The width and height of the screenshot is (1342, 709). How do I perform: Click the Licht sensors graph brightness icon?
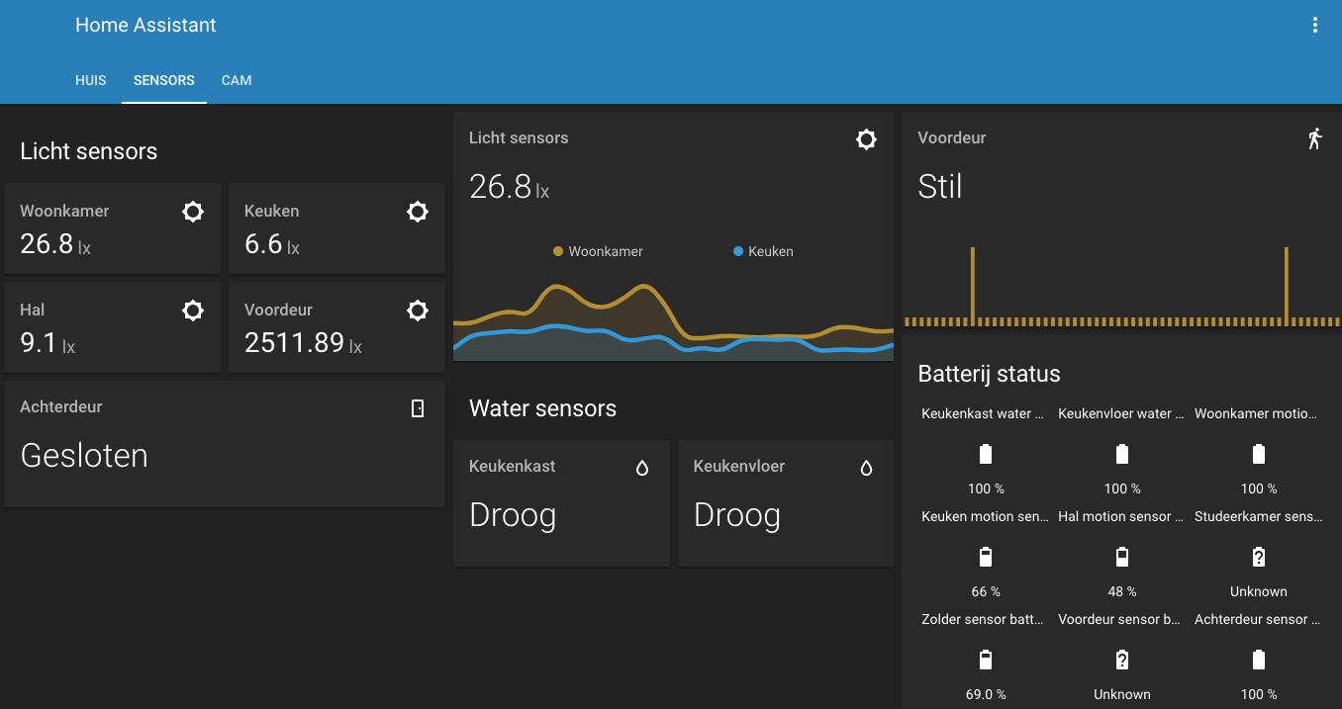pyautogui.click(x=866, y=139)
